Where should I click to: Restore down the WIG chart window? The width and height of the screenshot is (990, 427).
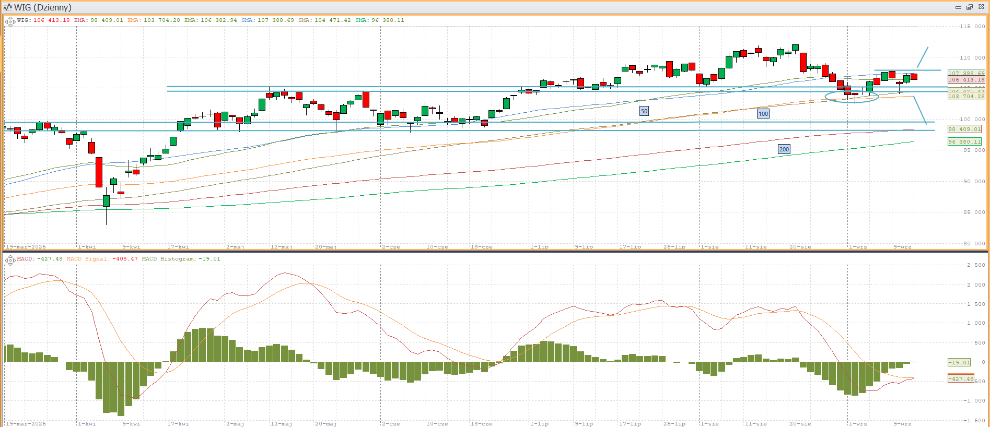[x=970, y=7]
